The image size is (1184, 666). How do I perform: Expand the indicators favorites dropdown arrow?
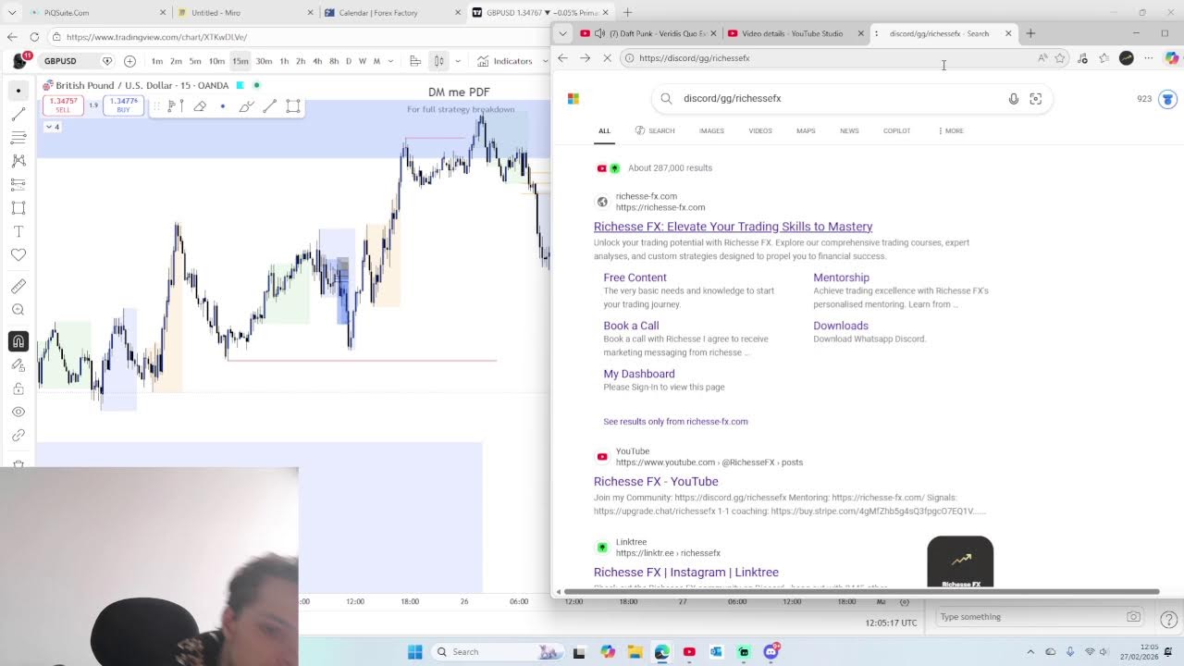tap(545, 61)
